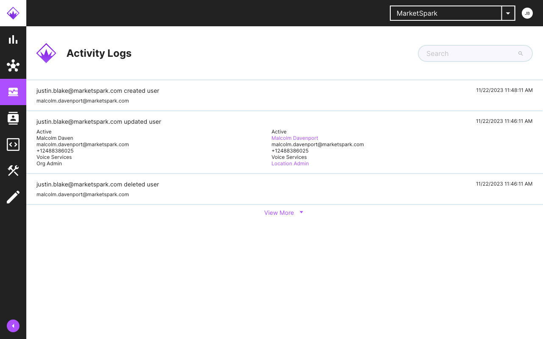The height and width of the screenshot is (339, 543).
Task: Click the magnifier icon in search box
Action: [x=521, y=53]
